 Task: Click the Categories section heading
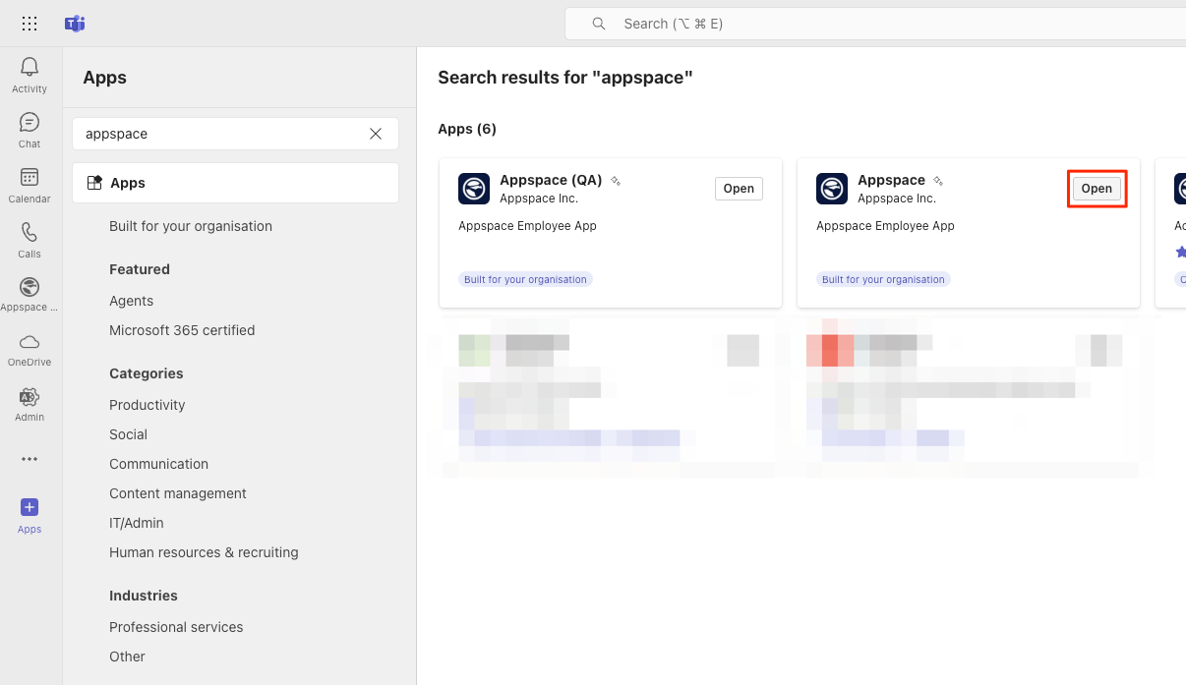tap(147, 373)
